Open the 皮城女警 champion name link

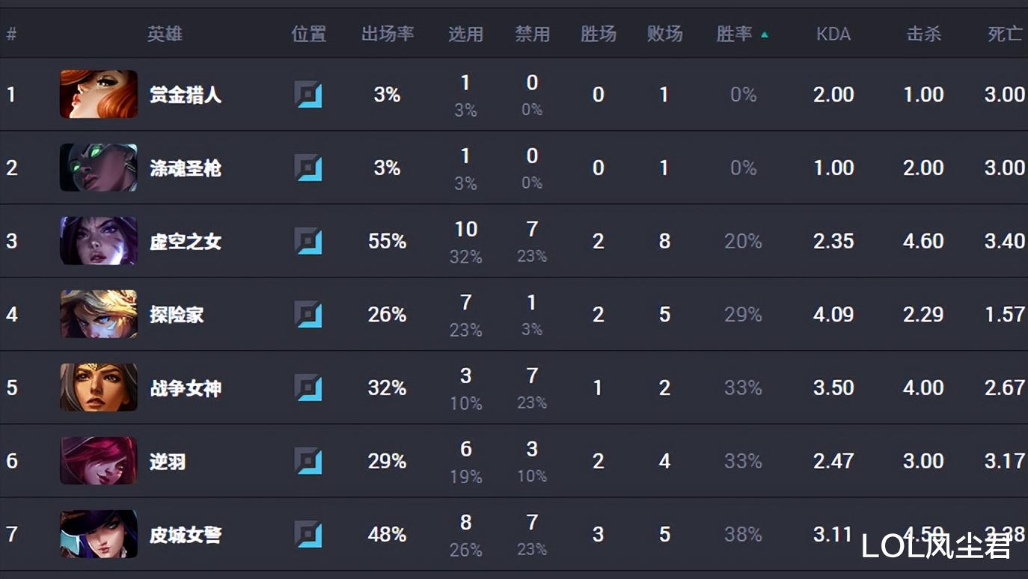[186, 535]
